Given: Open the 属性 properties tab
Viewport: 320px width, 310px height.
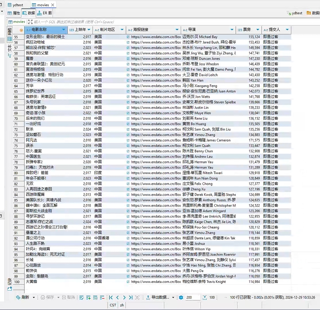Looking at the screenshot, I should (x=14, y=13).
